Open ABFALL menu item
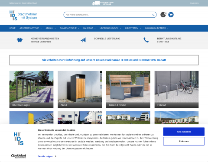 pyautogui.click(x=49, y=28)
